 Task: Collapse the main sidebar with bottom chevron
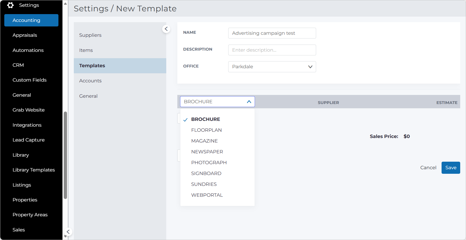(68, 232)
